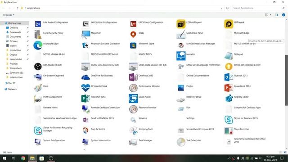The width and height of the screenshot is (288, 162).
Task: Select the PC Health Check icon
Action: [x=85, y=88]
